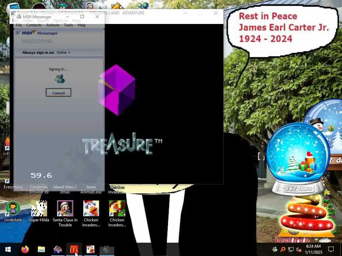Open the network status tray icon
The width and height of the screenshot is (342, 256).
[x=291, y=249]
